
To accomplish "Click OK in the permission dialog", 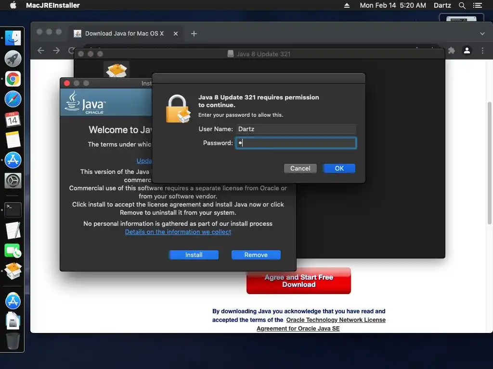I will click(x=339, y=169).
